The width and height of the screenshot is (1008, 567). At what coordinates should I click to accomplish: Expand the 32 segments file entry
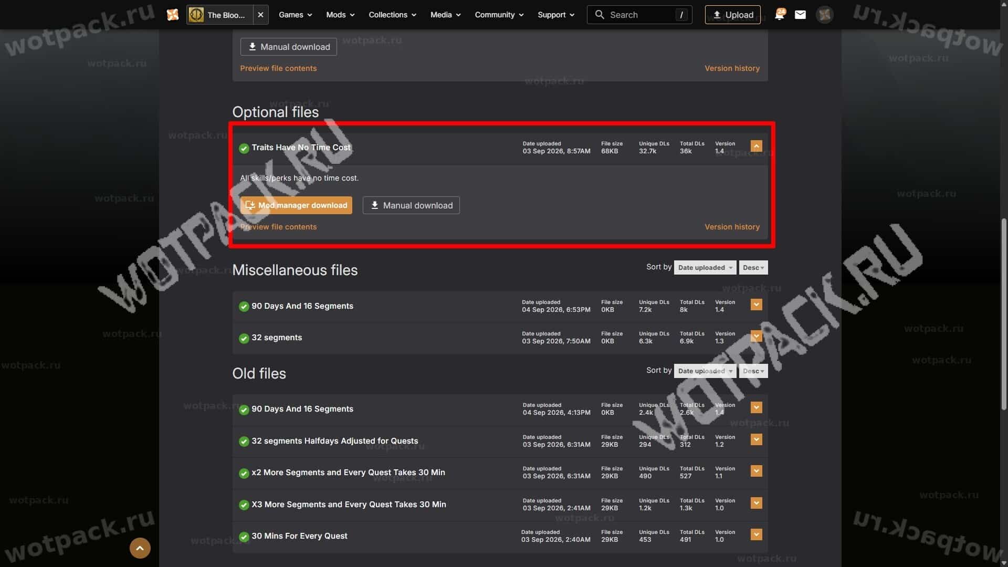coord(756,337)
